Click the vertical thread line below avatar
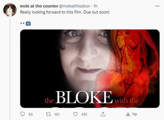The width and height of the screenshot is (164, 120). coord(10,69)
